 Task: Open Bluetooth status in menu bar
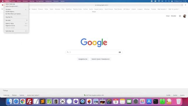(166, 1)
